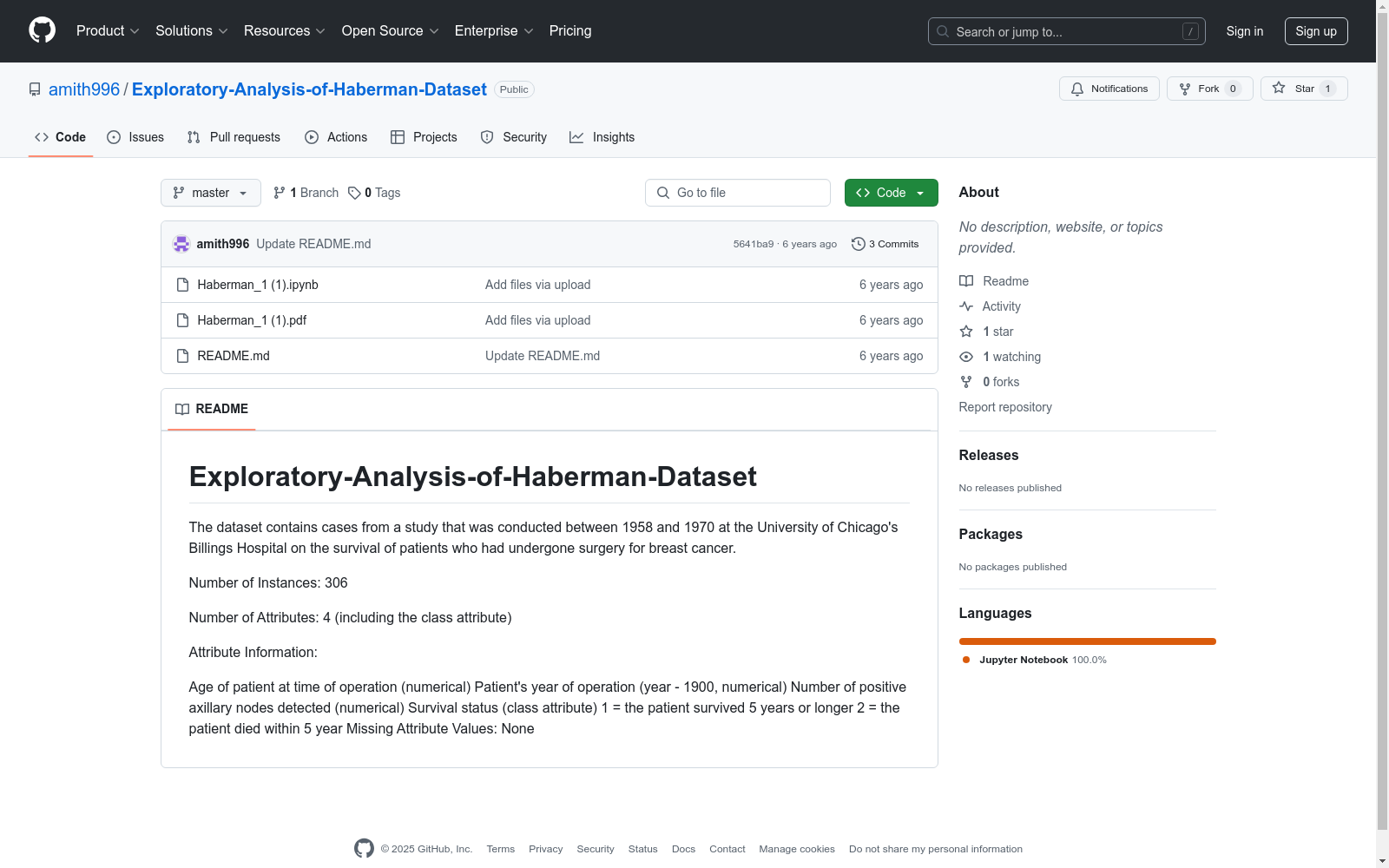This screenshot has width=1389, height=868.
Task: Click the Sign up button
Action: pyautogui.click(x=1316, y=31)
